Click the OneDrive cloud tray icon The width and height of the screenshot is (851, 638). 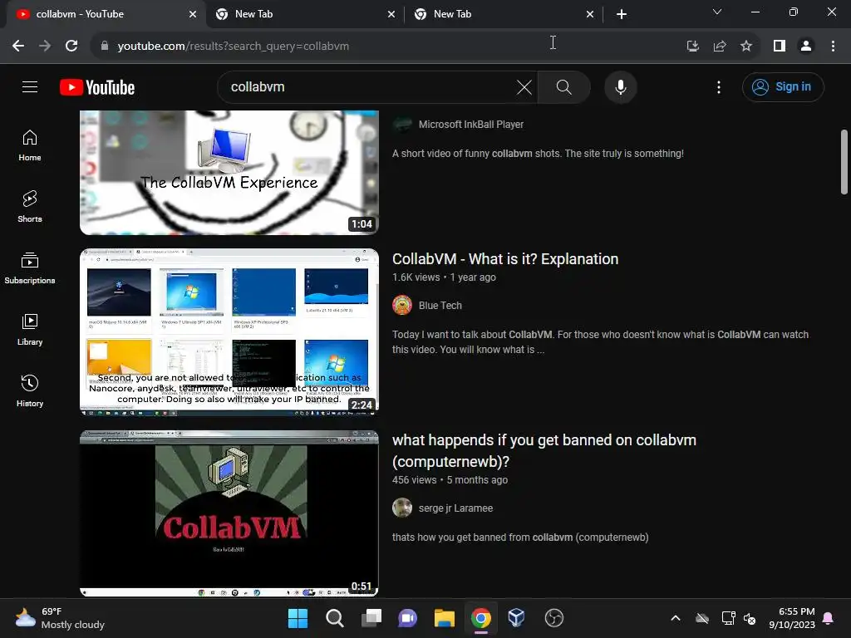702,618
